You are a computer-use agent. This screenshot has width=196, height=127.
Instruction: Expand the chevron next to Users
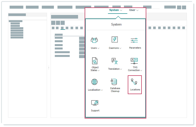click(x=98, y=48)
